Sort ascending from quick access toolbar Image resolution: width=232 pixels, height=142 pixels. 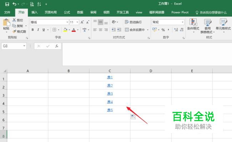[x=39, y=4]
